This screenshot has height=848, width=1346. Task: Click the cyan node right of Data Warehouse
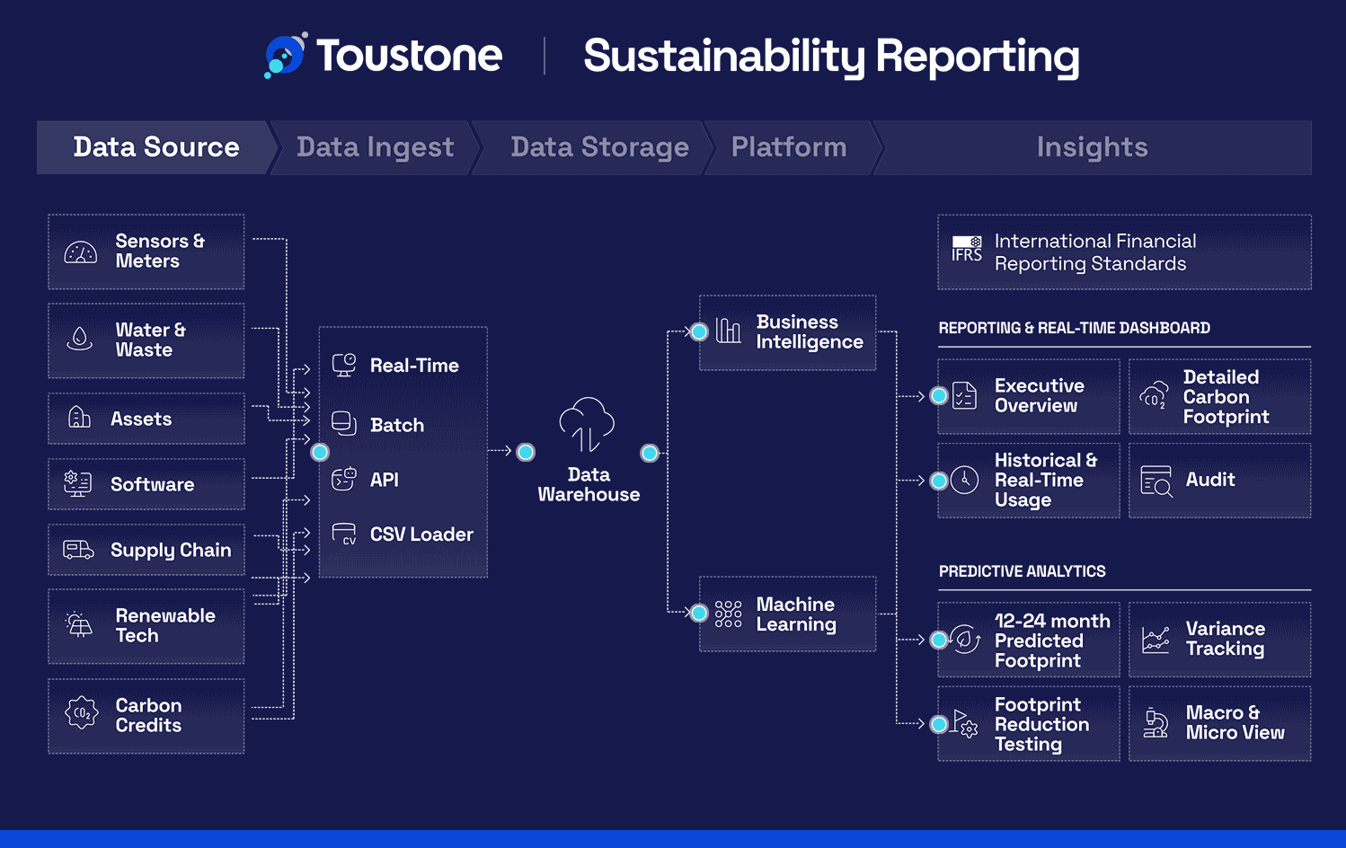[650, 453]
